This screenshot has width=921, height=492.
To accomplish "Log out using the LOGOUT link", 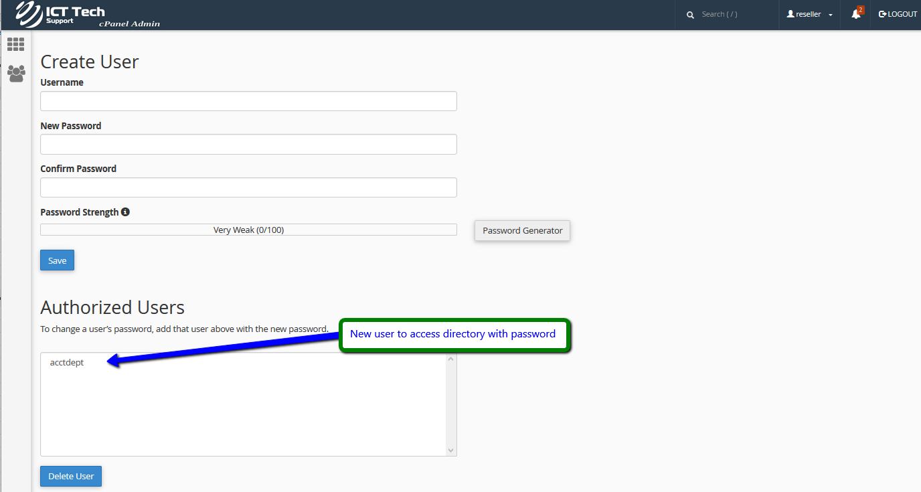I will point(898,14).
